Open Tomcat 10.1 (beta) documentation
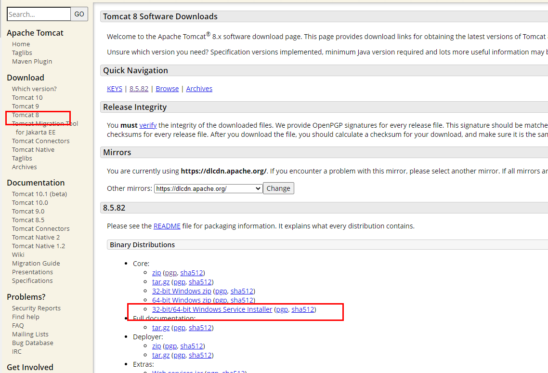 pyautogui.click(x=39, y=194)
